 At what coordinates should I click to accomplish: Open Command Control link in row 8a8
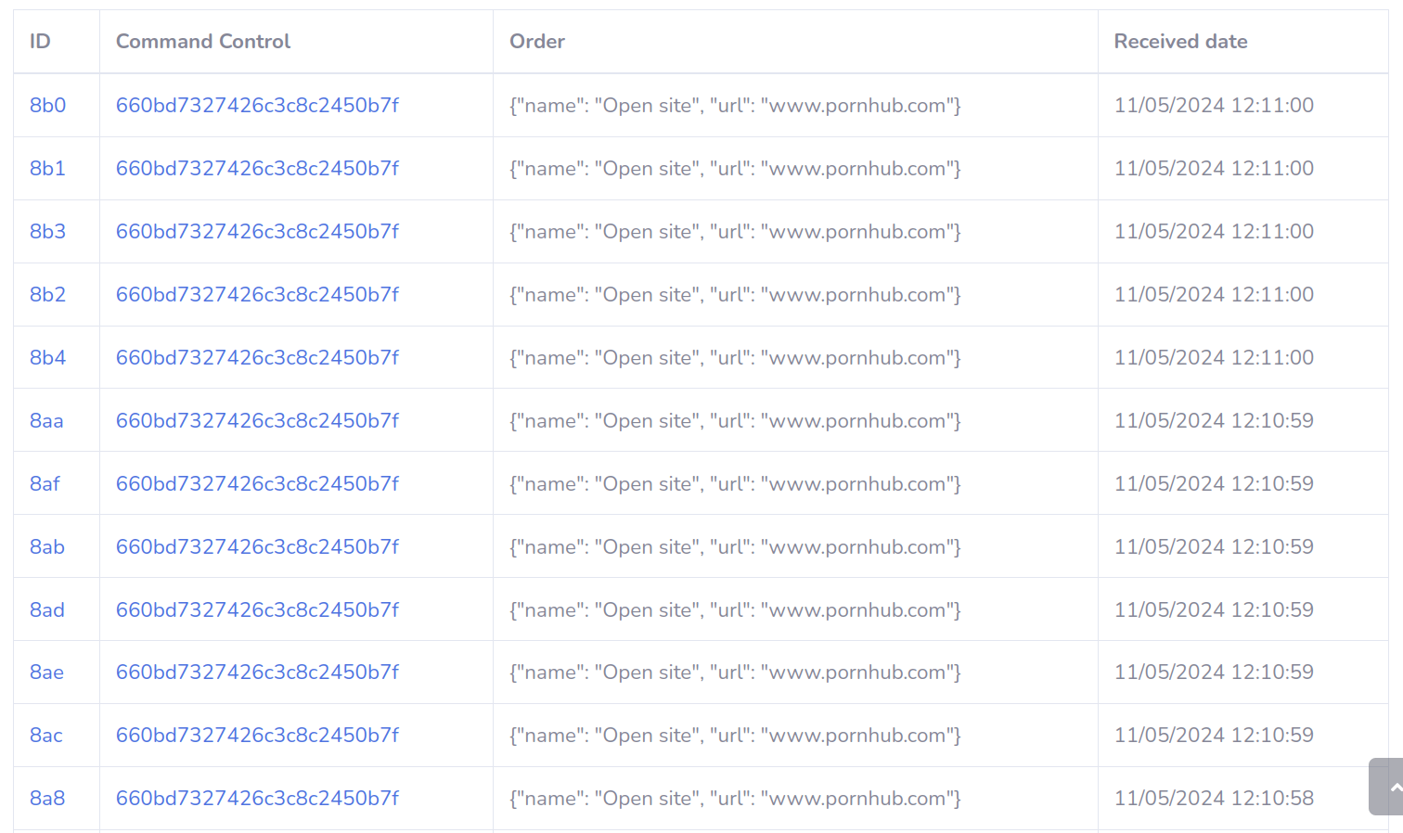[257, 799]
